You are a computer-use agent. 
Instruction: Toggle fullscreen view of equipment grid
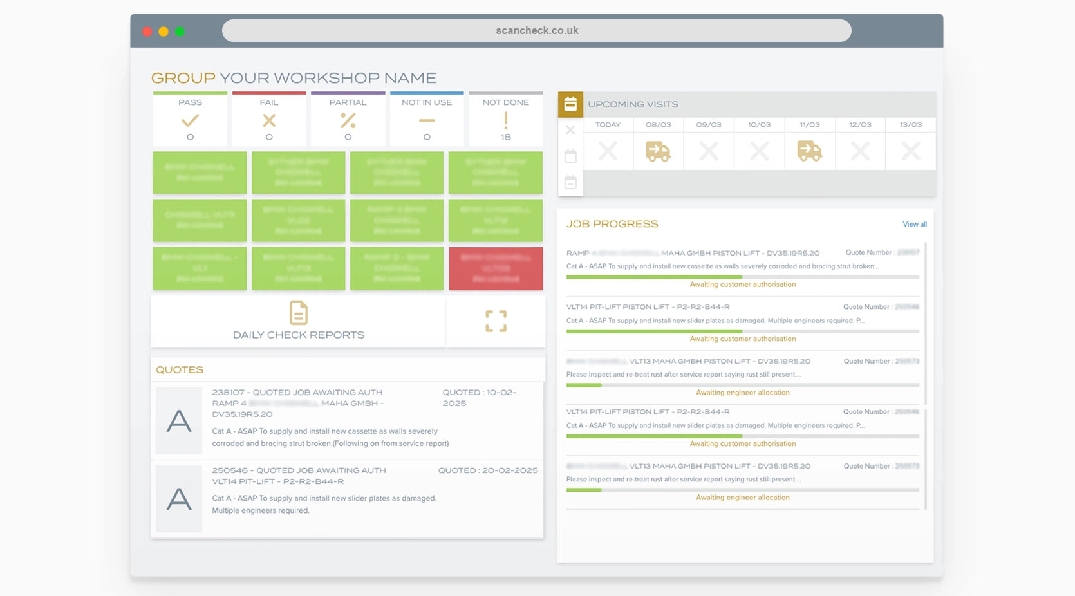pyautogui.click(x=496, y=321)
